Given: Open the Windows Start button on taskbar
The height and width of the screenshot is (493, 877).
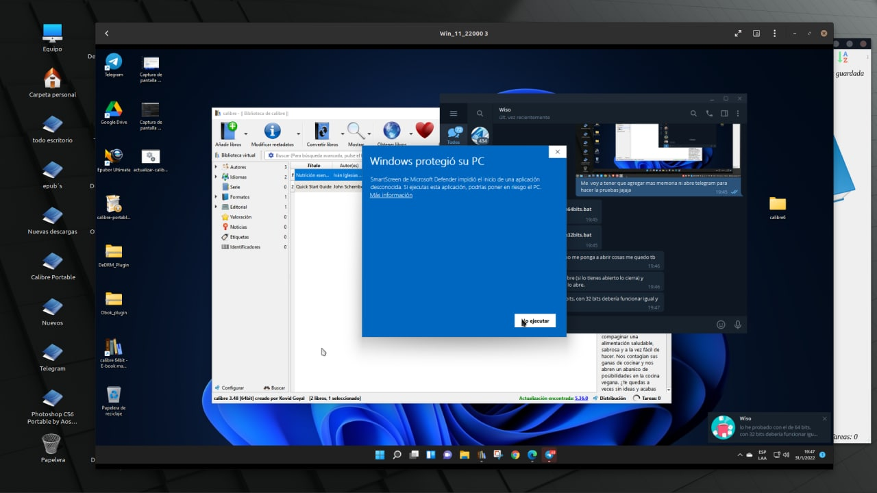Looking at the screenshot, I should tap(380, 455).
